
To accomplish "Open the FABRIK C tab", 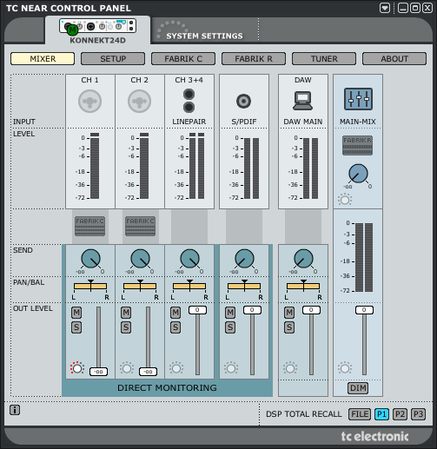I will 183,59.
